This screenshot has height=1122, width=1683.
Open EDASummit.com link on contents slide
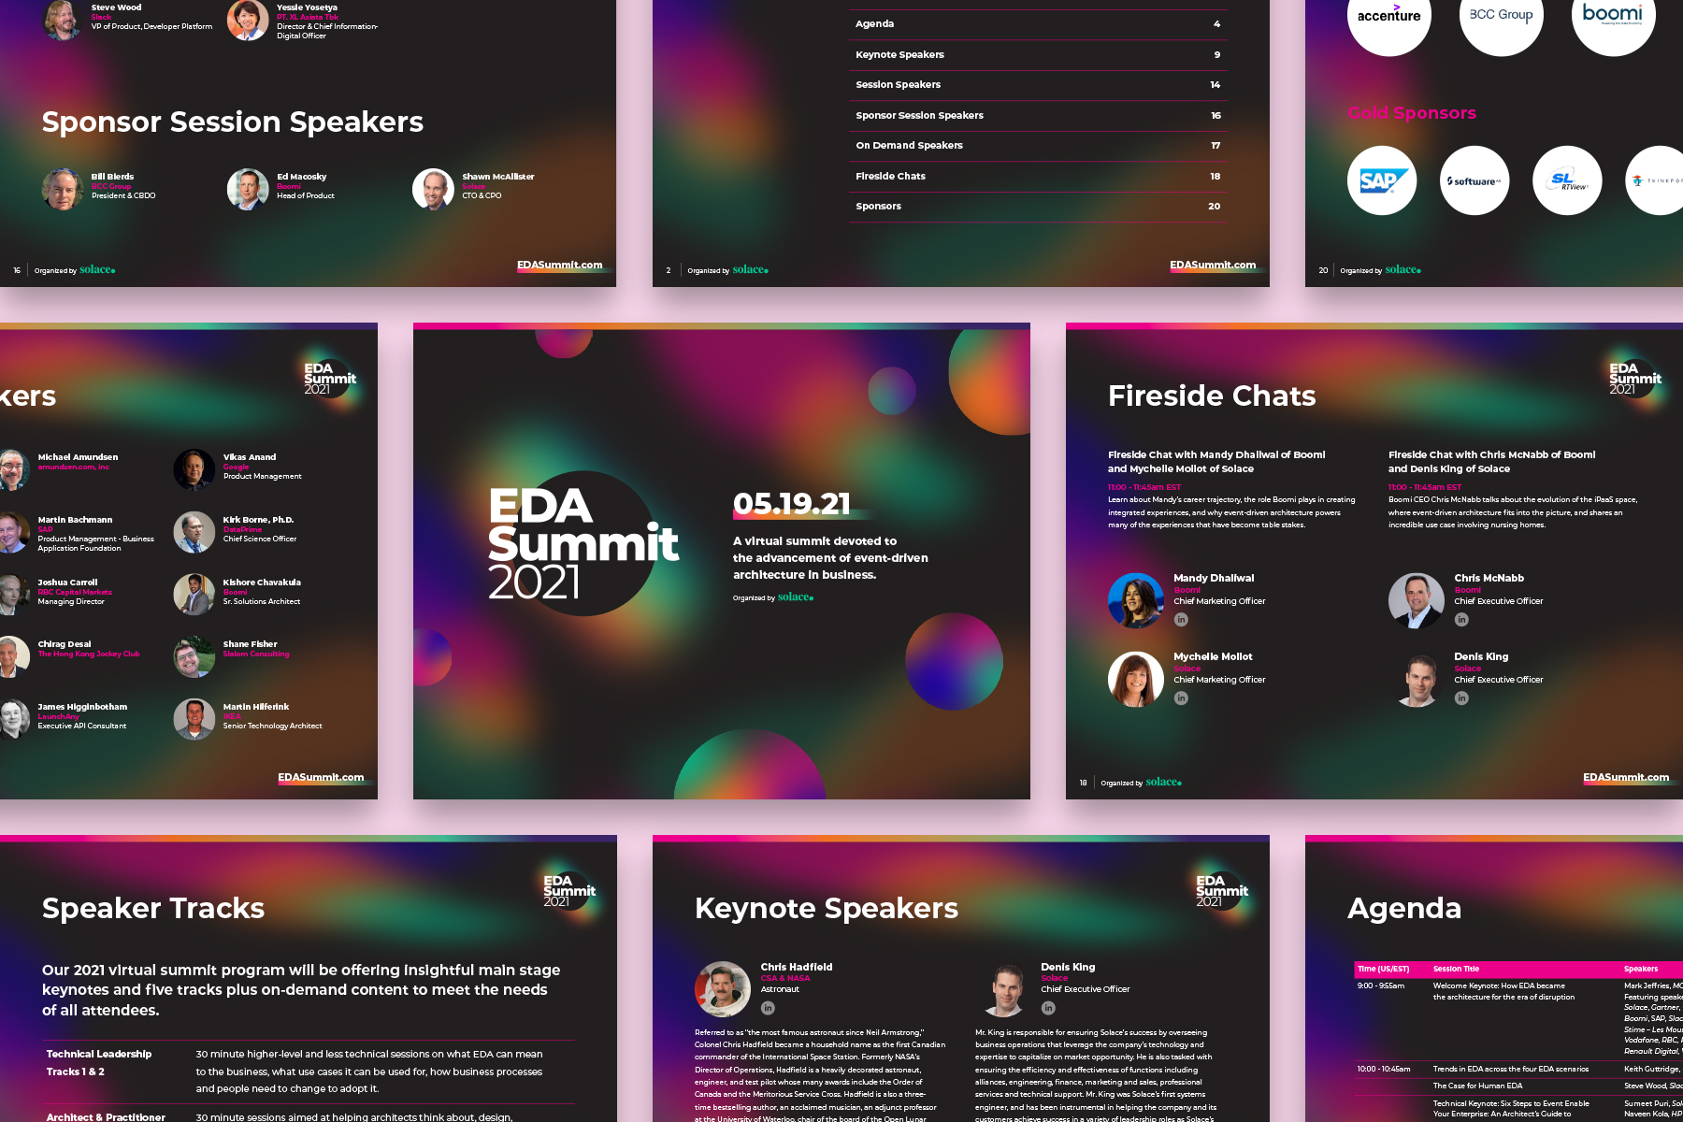click(x=1213, y=266)
